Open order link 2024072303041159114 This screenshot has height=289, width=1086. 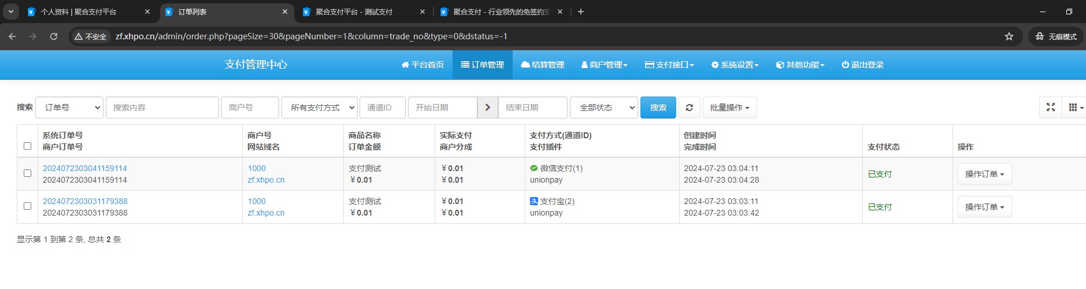coord(85,168)
